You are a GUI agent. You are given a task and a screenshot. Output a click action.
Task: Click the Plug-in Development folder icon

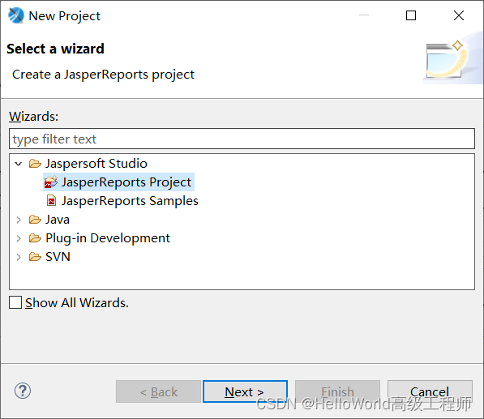coord(35,238)
